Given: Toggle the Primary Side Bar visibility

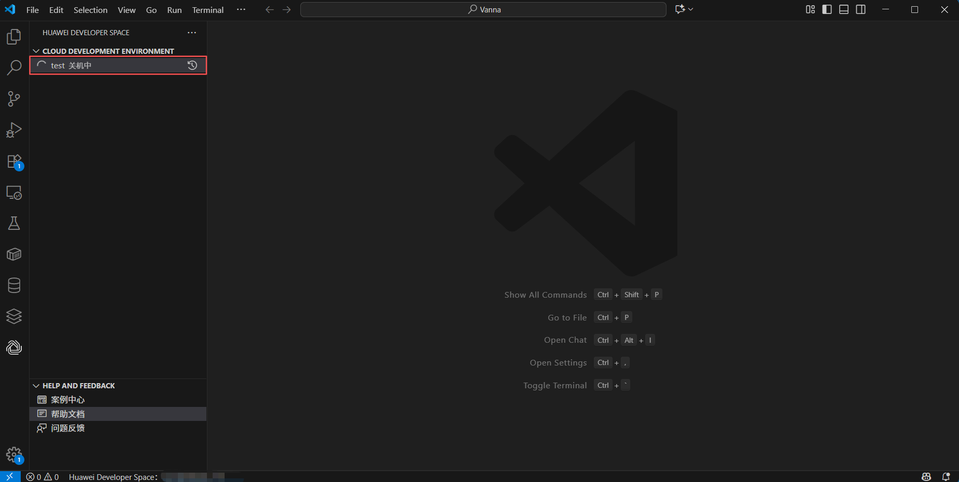Looking at the screenshot, I should click(827, 10).
